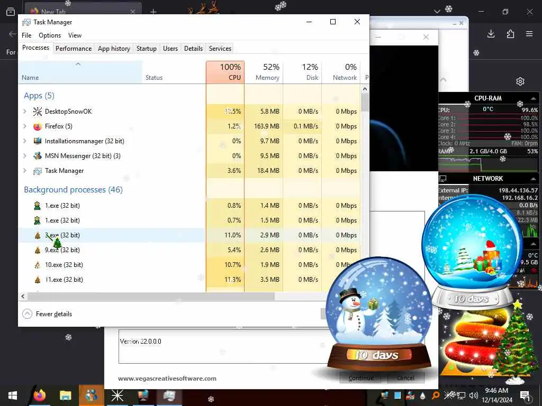Click the tree icon beside 11.exe
The image size is (542, 406).
(x=38, y=280)
